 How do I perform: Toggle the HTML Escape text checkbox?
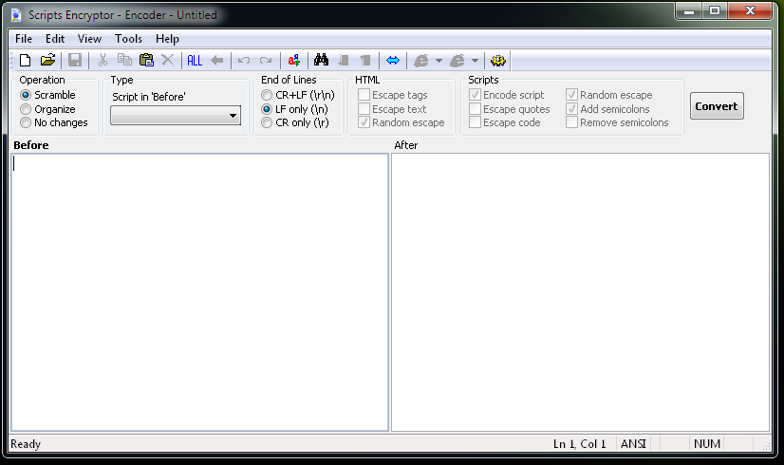393,109
